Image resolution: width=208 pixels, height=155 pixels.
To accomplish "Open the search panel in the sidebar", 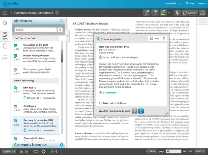I will (x=5, y=23).
